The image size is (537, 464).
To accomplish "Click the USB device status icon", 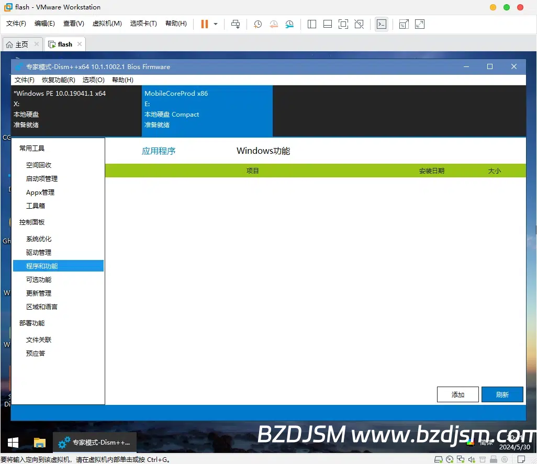I will 494,459.
